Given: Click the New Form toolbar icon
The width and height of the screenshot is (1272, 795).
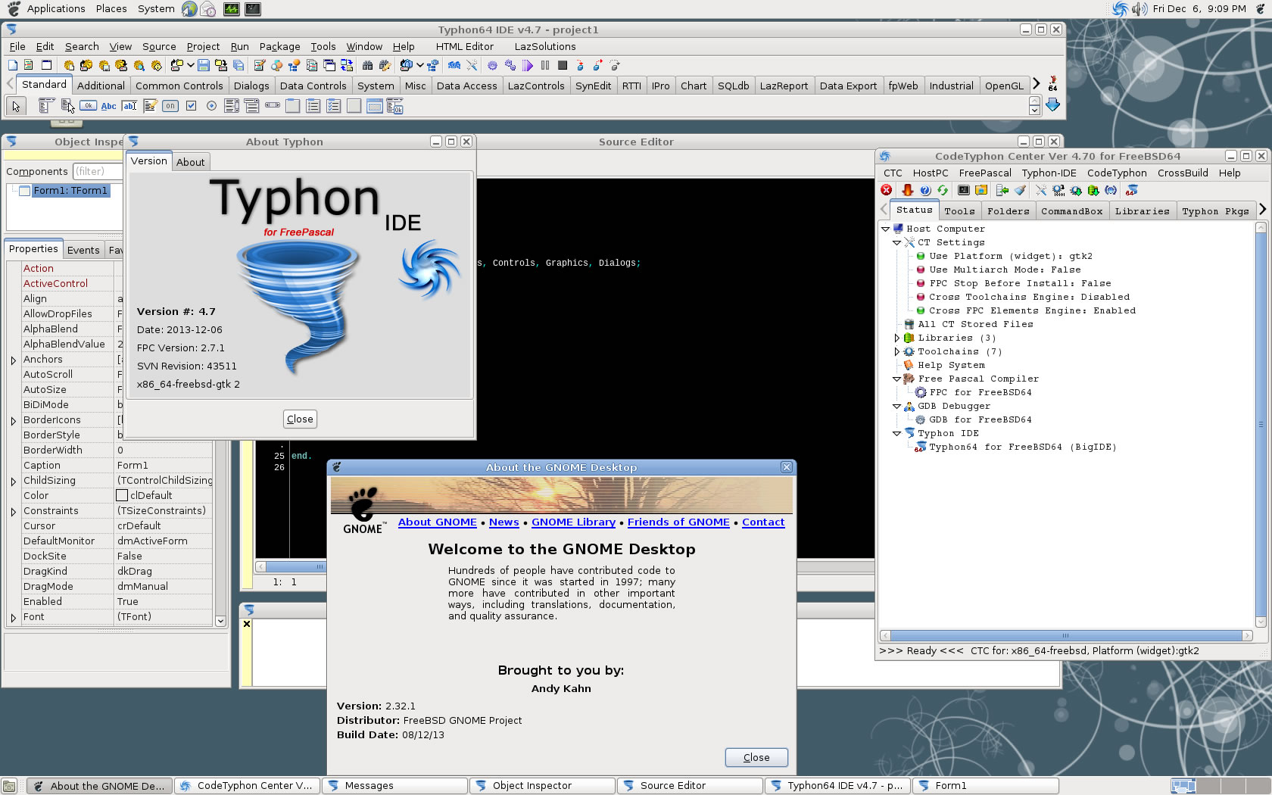Looking at the screenshot, I should 47,66.
